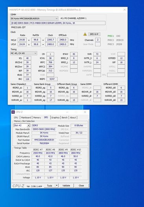The height and width of the screenshot is (207, 144).
Task: Click the green PMIC1 label
Action: (111, 36)
